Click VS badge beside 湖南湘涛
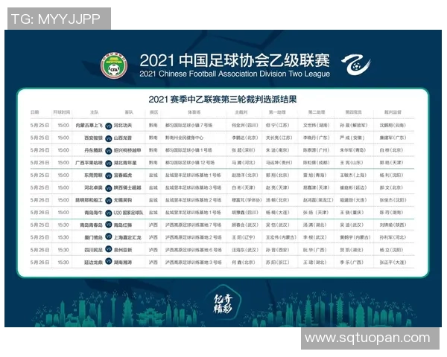 pyautogui.click(x=108, y=261)
